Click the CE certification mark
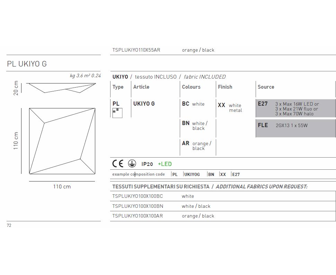The width and height of the screenshot is (336, 275). tap(118, 164)
